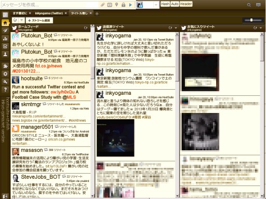The width and height of the screenshot is (266, 199).
Task: Click in the メッセージを作成 compose field
Action: 50,5
